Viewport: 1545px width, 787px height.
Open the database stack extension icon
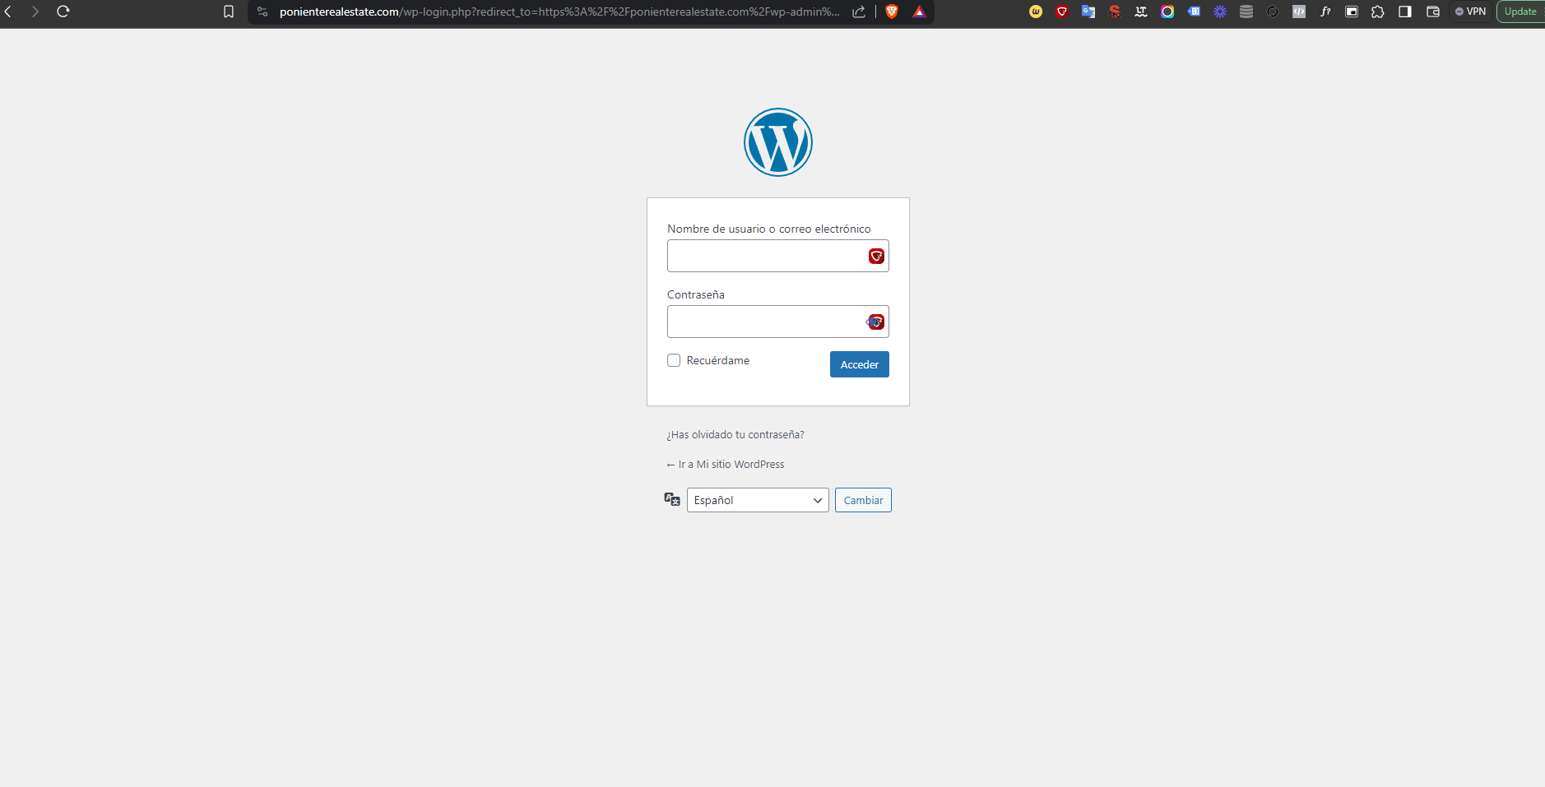tap(1246, 12)
